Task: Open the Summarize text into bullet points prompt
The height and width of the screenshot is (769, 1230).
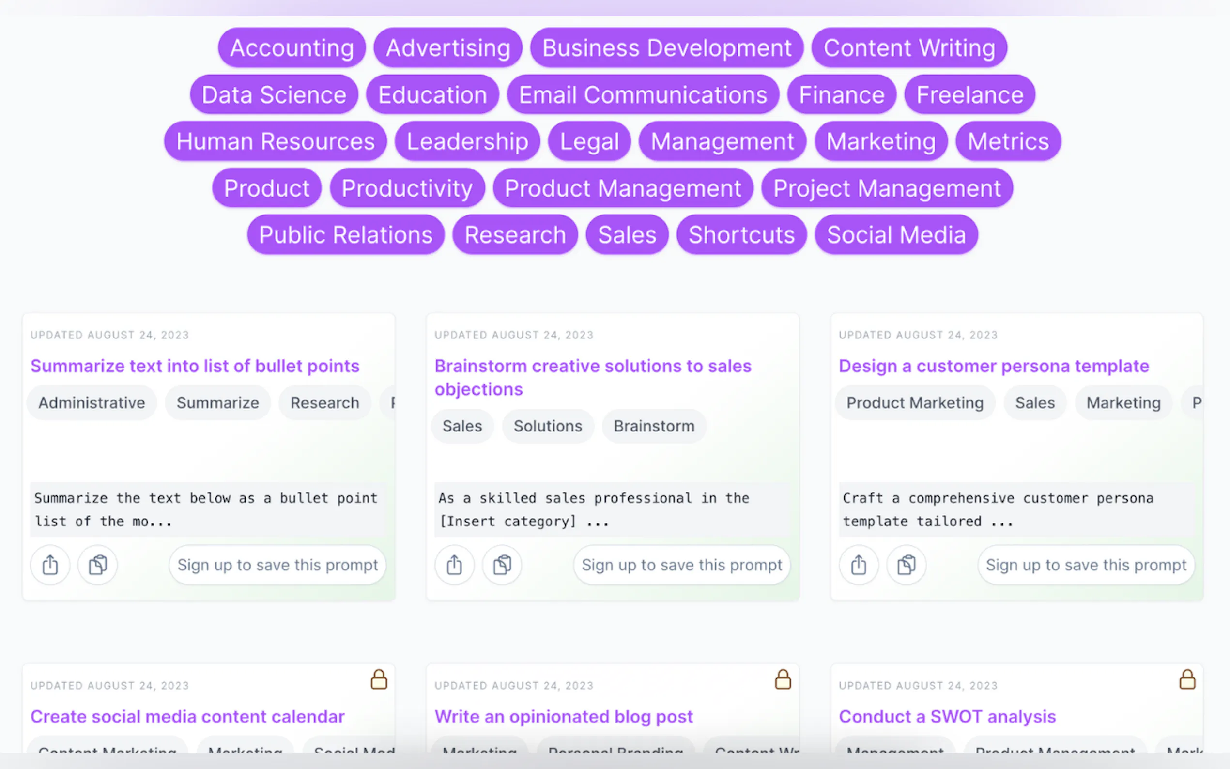Action: point(195,366)
